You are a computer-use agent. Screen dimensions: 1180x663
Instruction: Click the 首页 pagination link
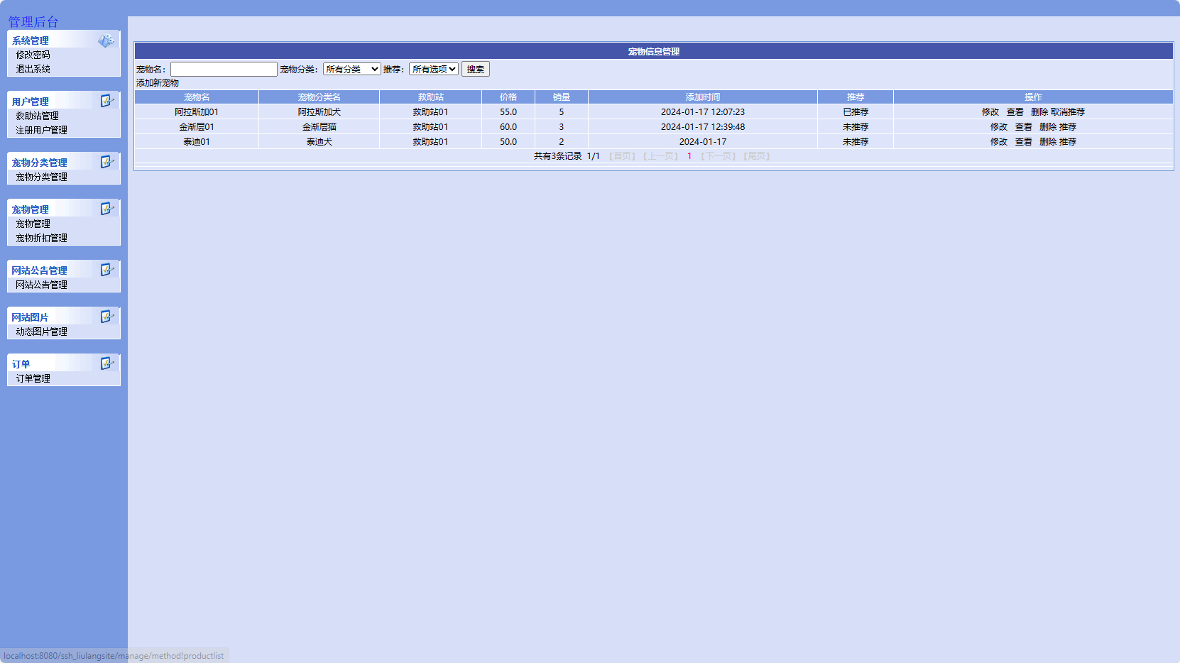[x=623, y=156]
